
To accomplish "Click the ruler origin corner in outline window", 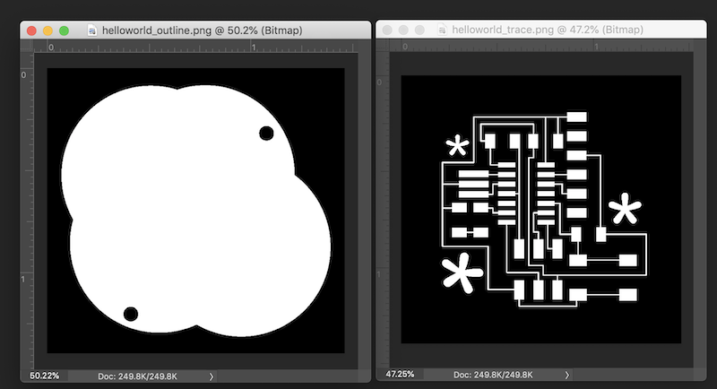I will tap(27, 47).
